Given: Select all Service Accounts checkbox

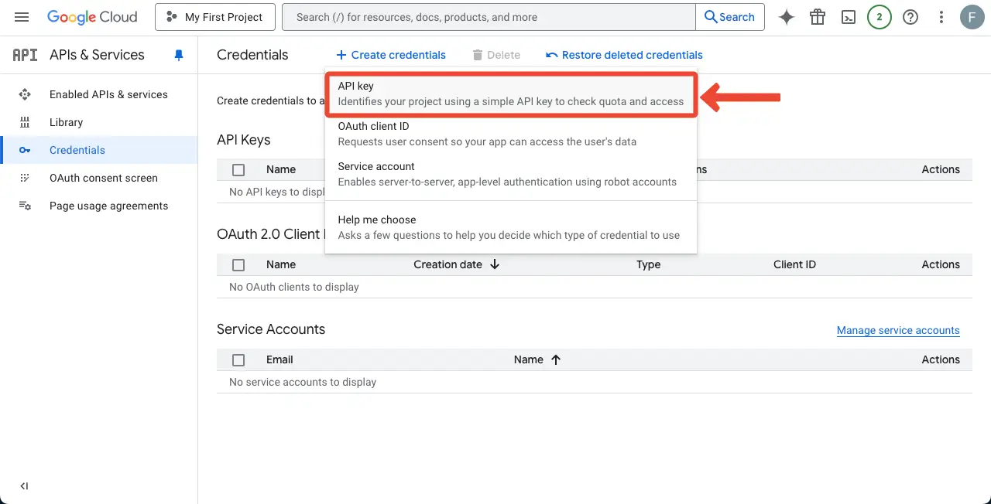Looking at the screenshot, I should coord(238,360).
